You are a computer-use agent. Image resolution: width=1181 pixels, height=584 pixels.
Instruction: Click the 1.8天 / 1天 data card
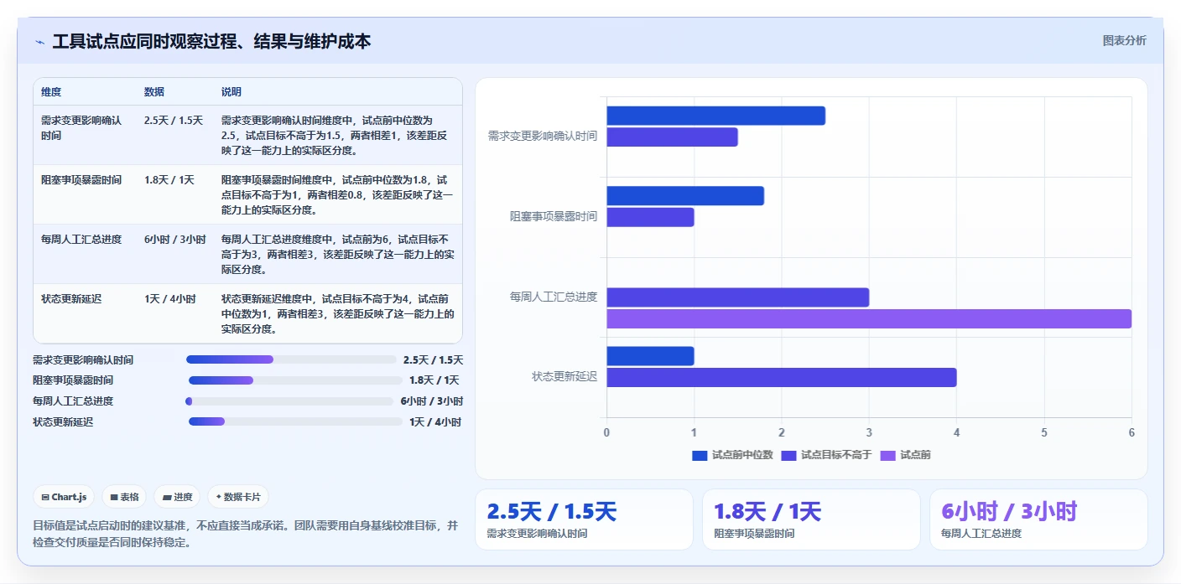click(811, 519)
